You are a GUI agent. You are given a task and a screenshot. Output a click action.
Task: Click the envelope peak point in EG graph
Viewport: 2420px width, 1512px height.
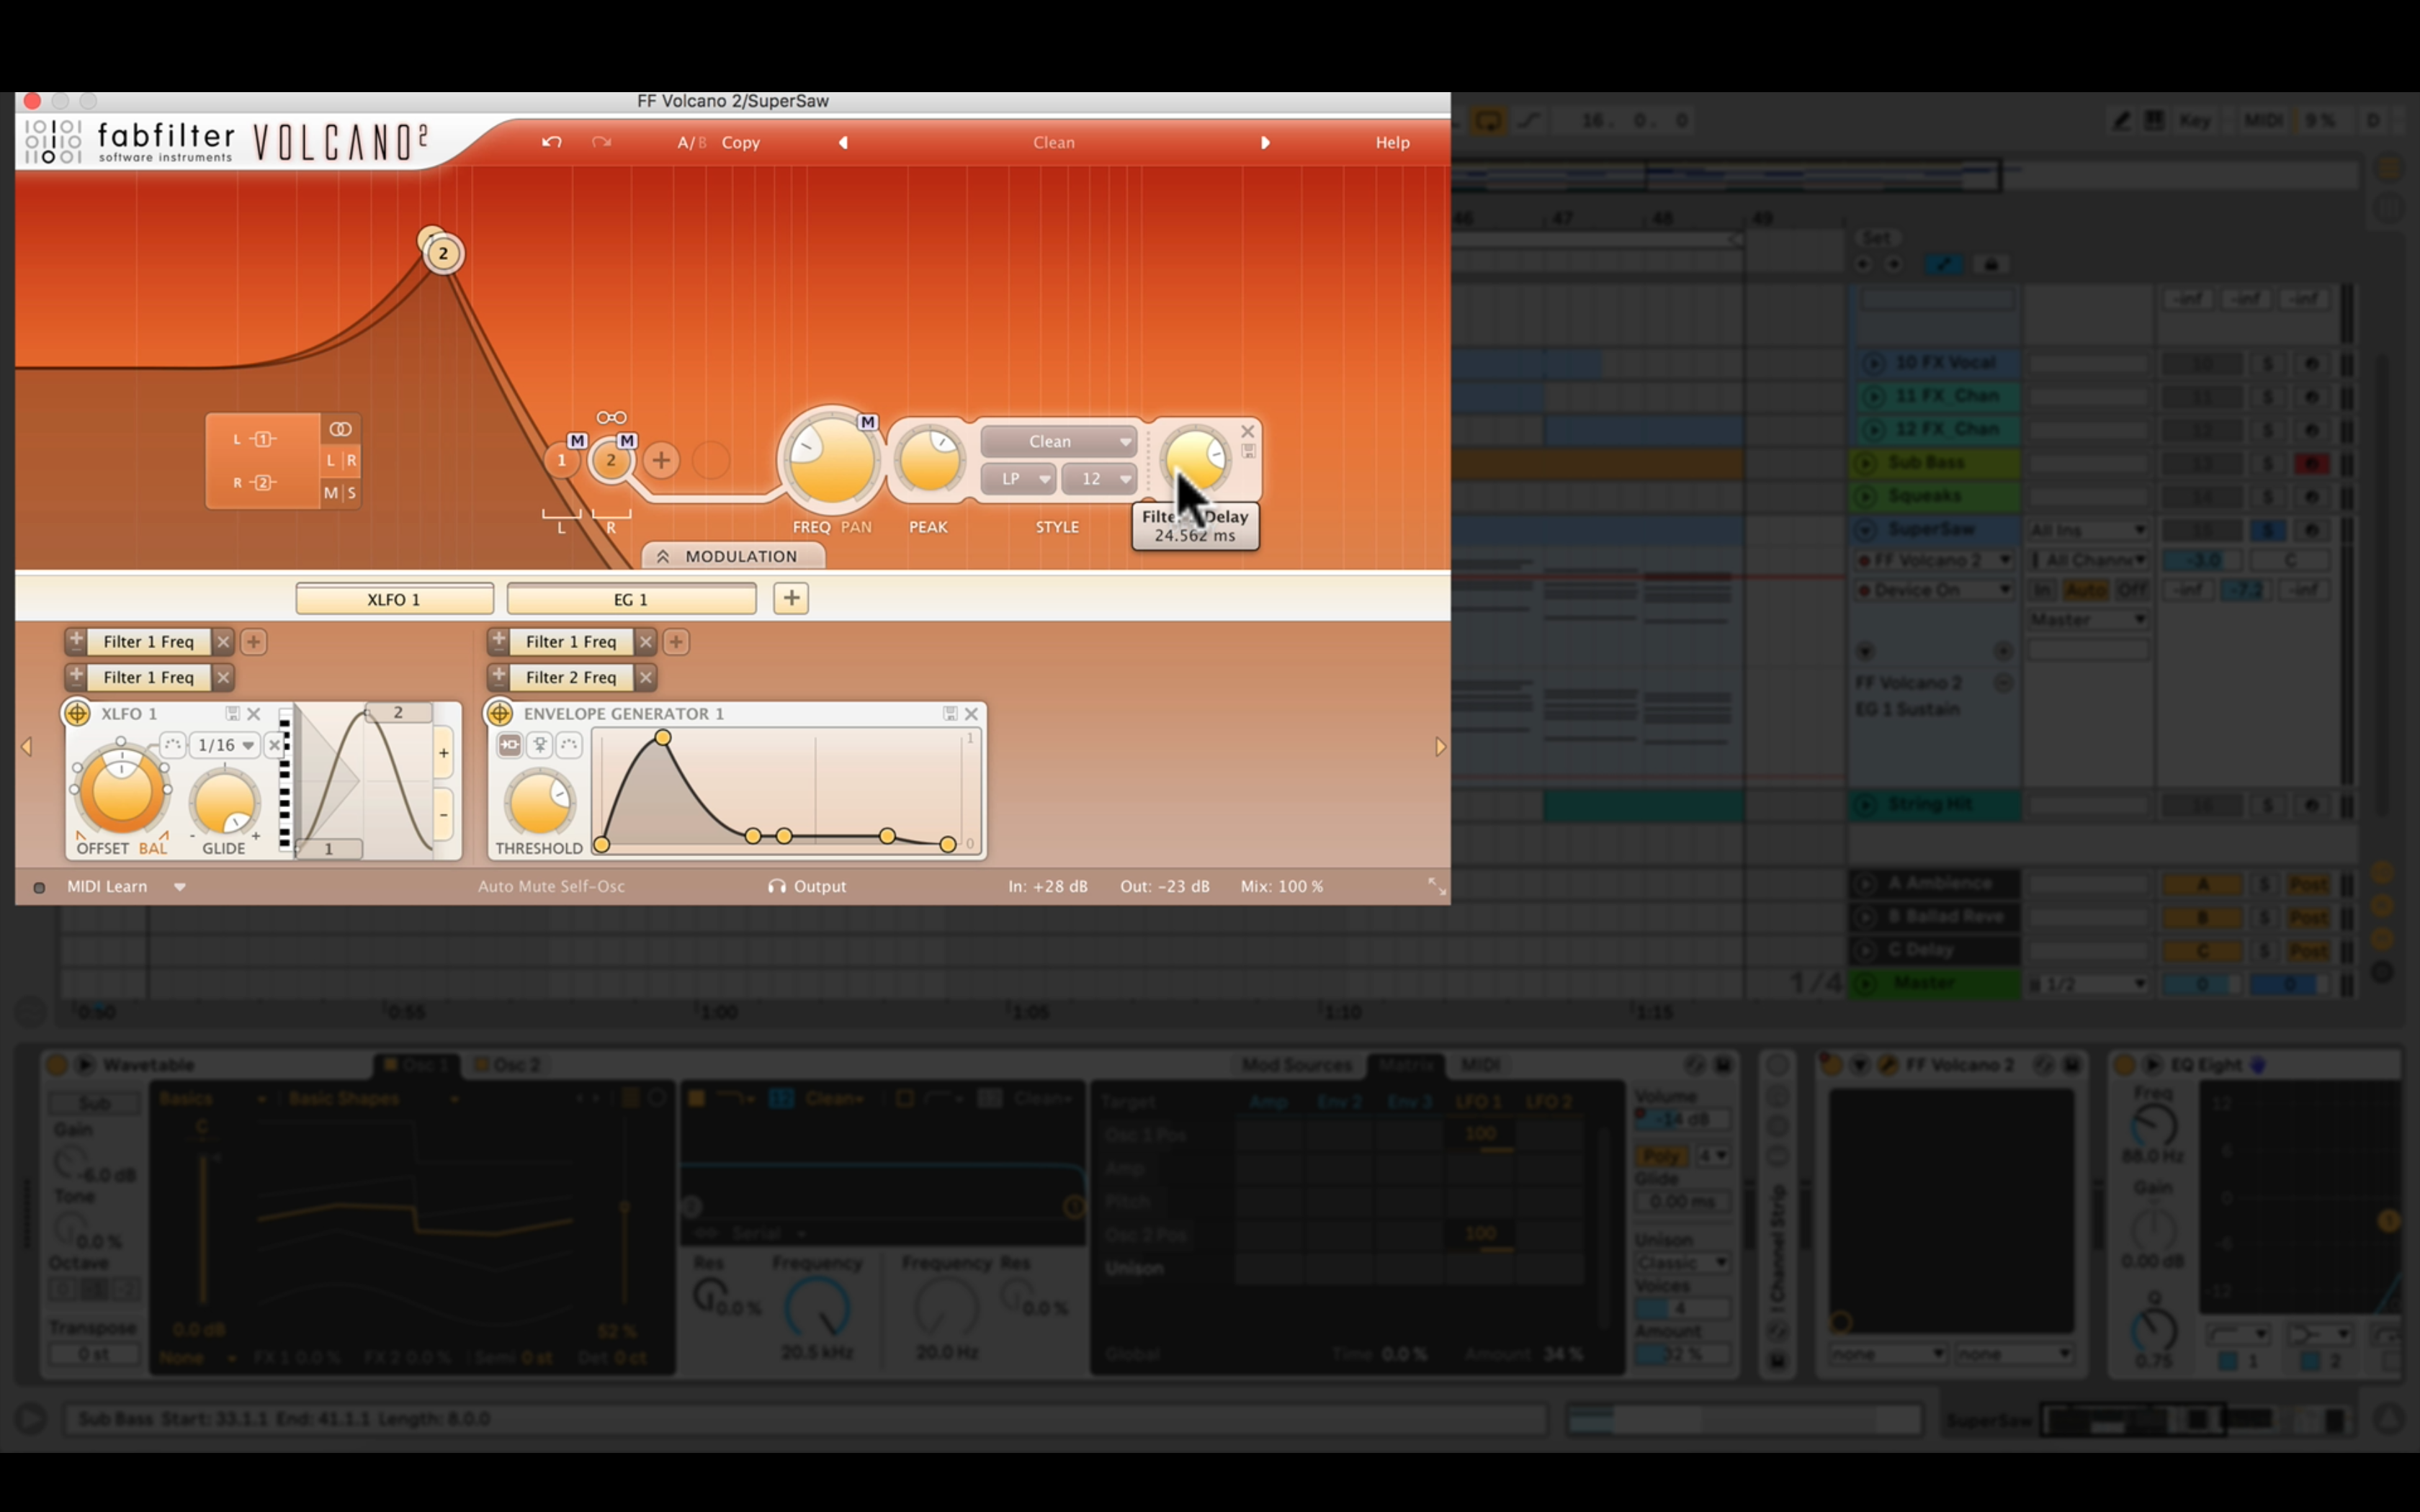(x=662, y=738)
